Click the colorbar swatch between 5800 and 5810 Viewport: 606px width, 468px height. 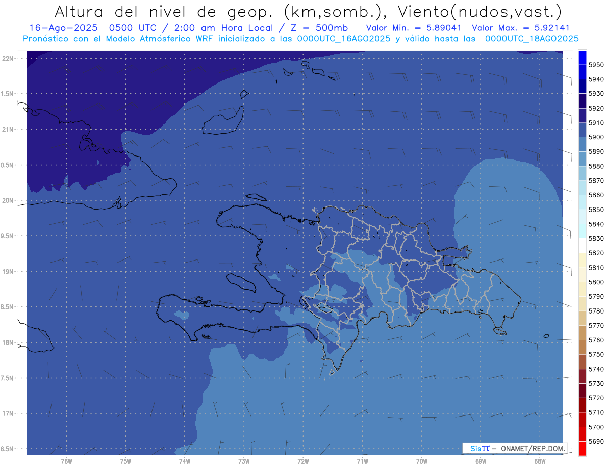click(x=582, y=275)
